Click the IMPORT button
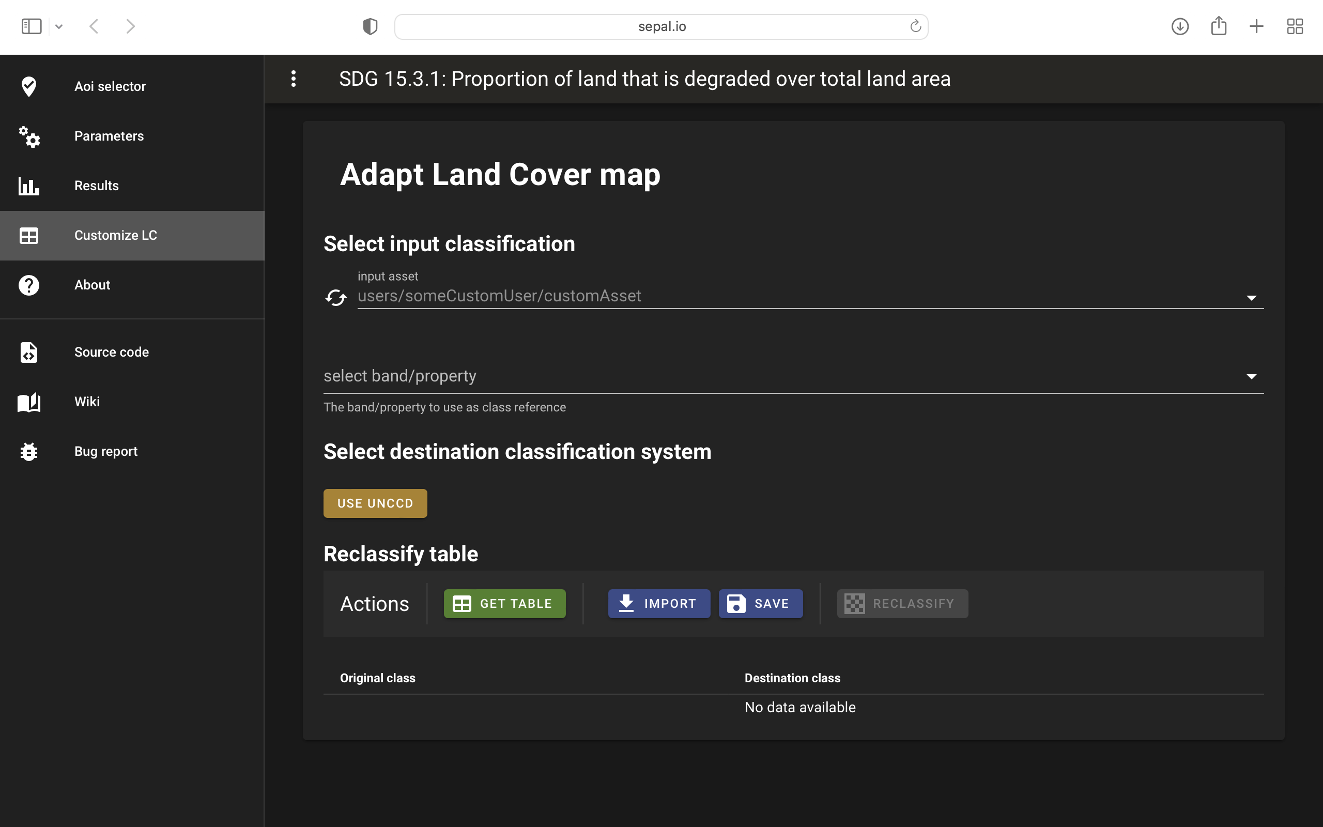The width and height of the screenshot is (1323, 827). (x=659, y=603)
